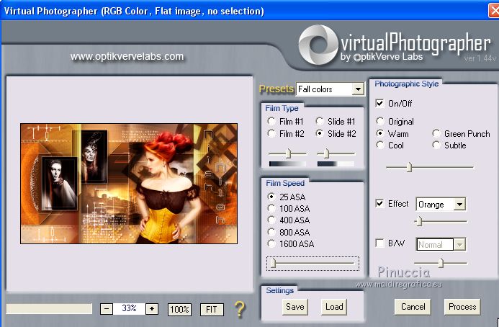Click the B/W amount slider
Image resolution: width=499 pixels, height=327 pixels.
(x=441, y=263)
